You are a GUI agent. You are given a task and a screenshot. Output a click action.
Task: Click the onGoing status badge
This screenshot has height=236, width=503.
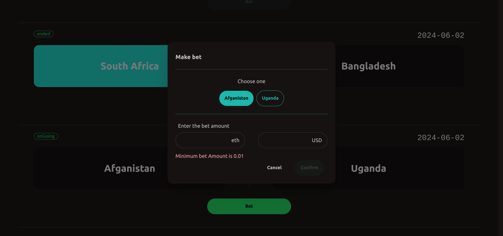pos(46,136)
